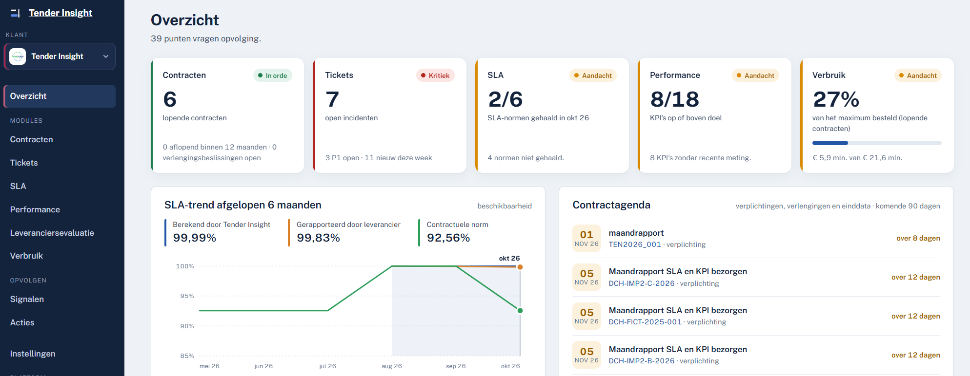
Task: Click the orange okt 26 data point
Action: click(520, 267)
